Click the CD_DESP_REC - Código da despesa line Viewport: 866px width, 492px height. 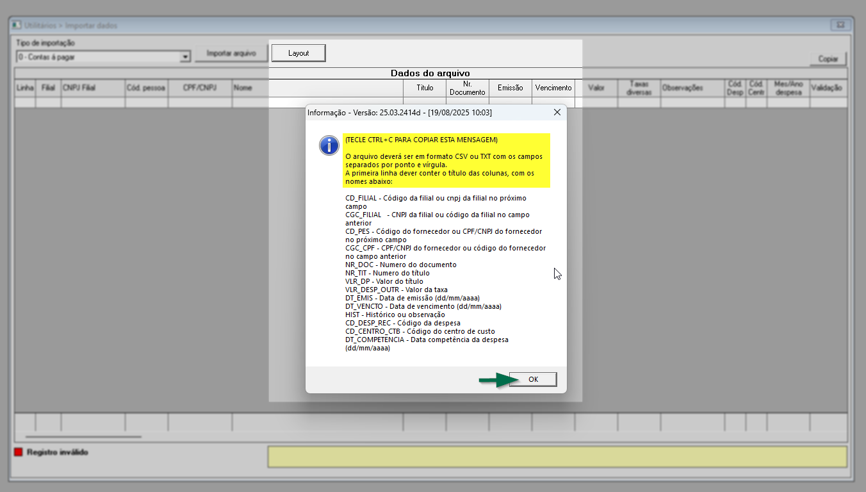click(403, 323)
